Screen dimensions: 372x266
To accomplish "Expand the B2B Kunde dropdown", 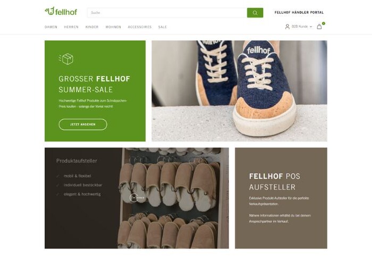I will (299, 27).
